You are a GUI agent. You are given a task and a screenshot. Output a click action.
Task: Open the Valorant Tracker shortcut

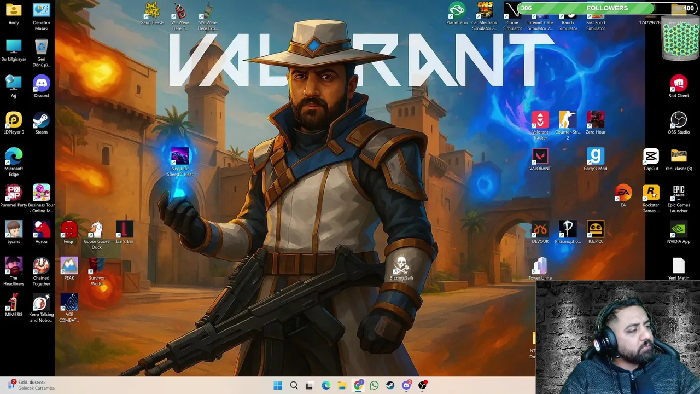pyautogui.click(x=540, y=126)
